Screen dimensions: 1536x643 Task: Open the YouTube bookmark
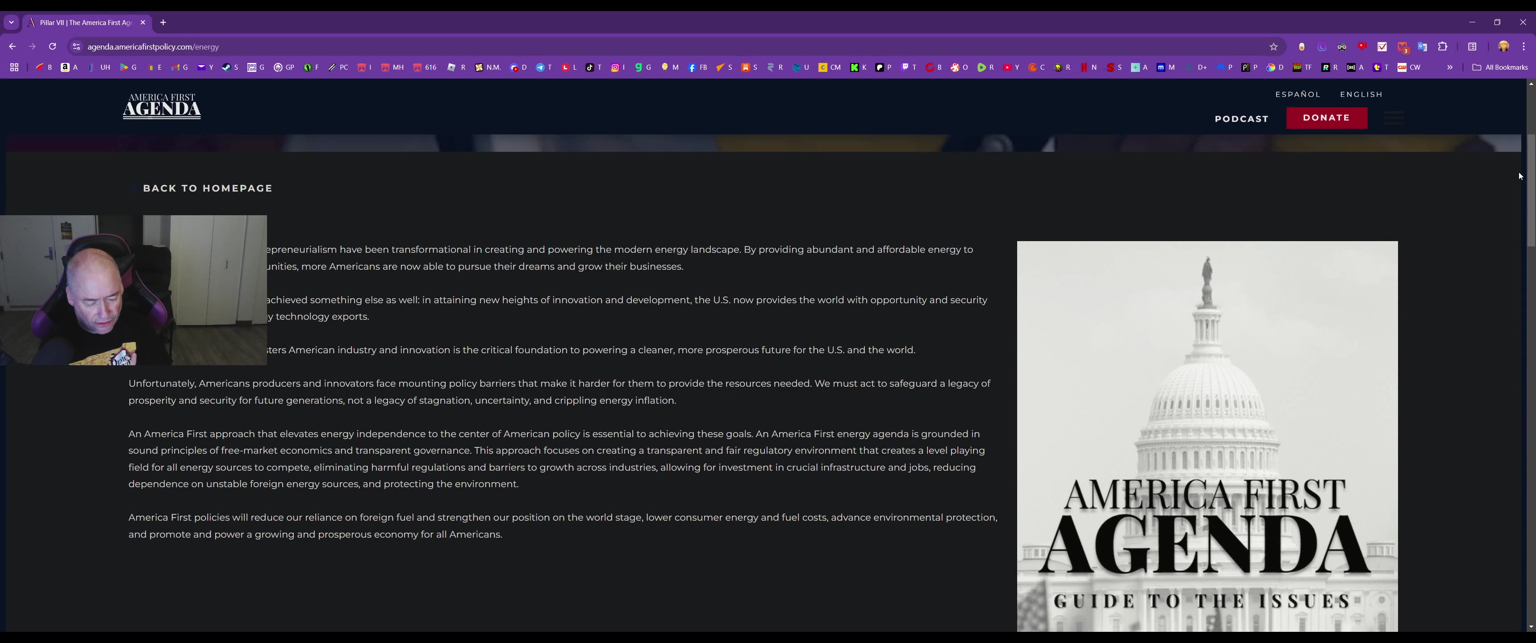[1007, 67]
